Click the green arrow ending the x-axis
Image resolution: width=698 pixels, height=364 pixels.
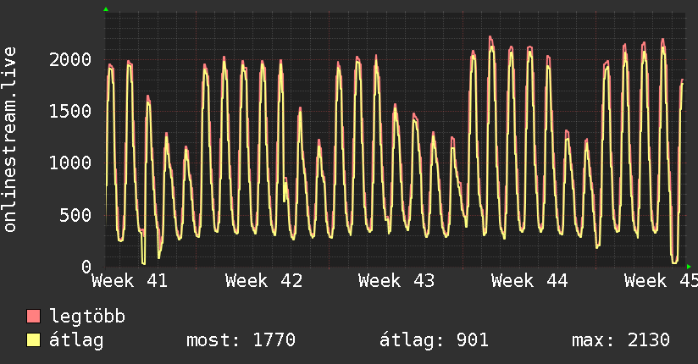pyautogui.click(x=689, y=267)
